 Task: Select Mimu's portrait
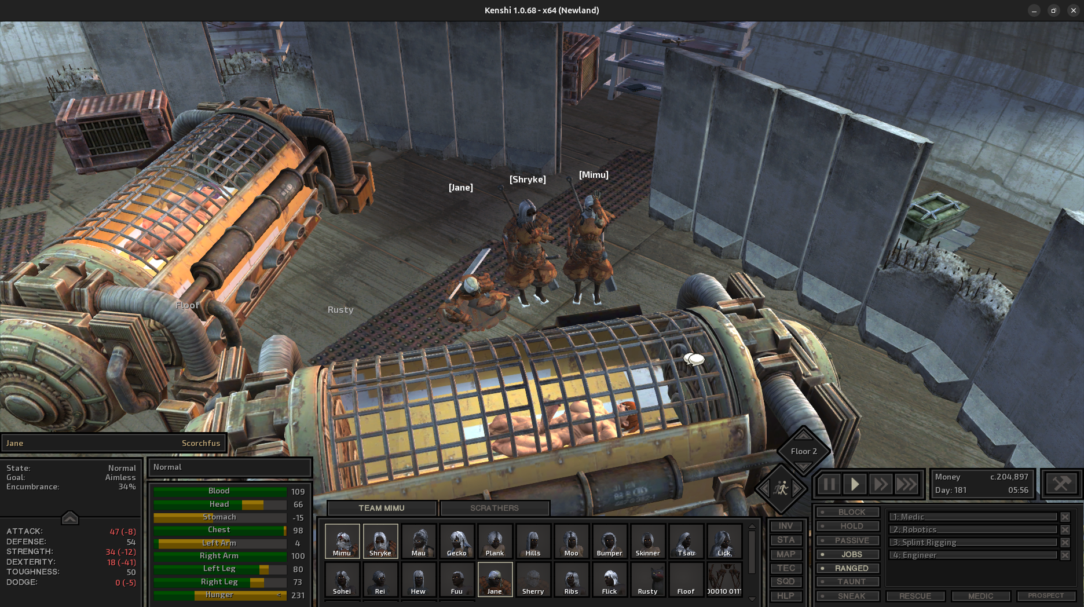[x=342, y=541]
